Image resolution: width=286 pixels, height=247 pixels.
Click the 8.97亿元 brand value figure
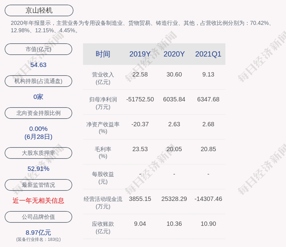tap(38, 233)
